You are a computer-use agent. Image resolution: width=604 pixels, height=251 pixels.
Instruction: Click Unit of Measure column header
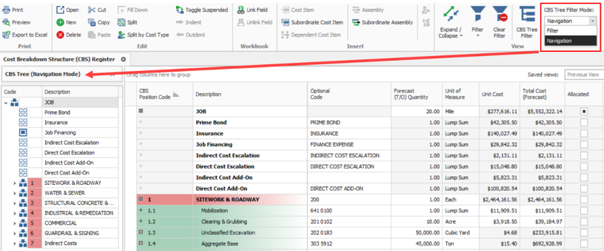460,94
